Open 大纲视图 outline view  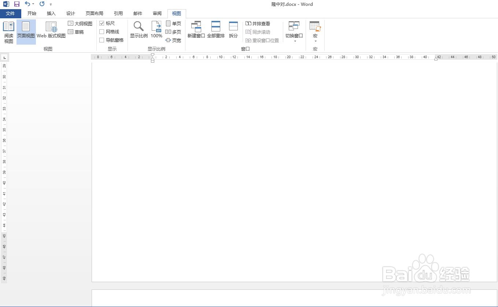tap(80, 23)
